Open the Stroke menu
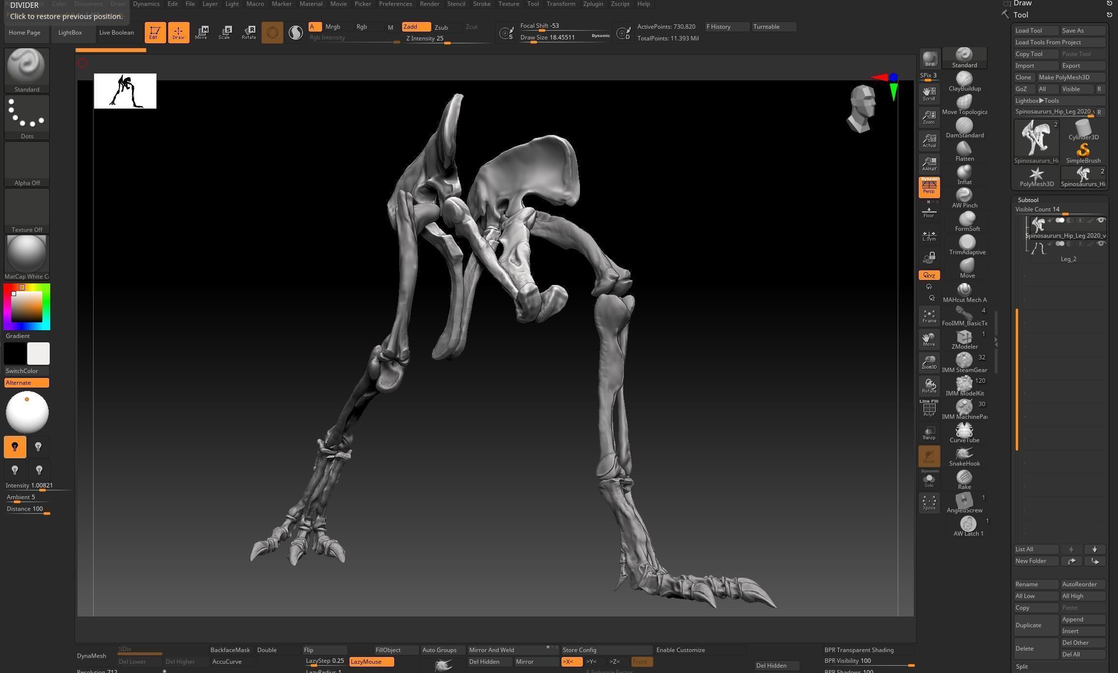The image size is (1118, 673). 482,4
